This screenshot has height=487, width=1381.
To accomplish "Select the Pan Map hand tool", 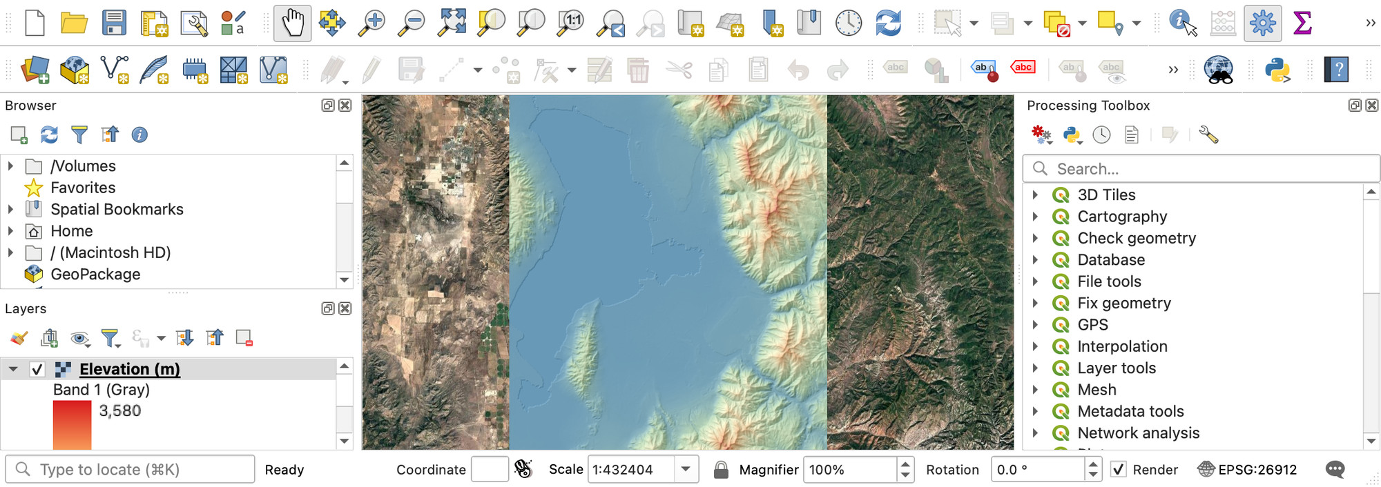I will 292,23.
